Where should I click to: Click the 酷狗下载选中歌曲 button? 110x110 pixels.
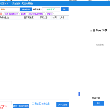click(x=21, y=106)
